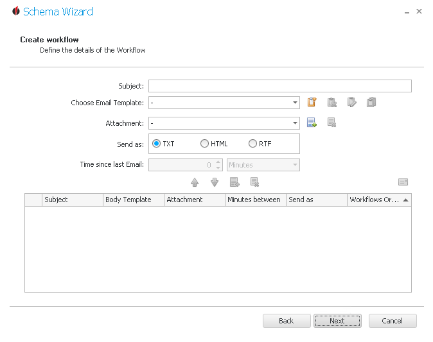Click the move workflow item down arrow
This screenshot has height=342, width=433.
pyautogui.click(x=215, y=182)
